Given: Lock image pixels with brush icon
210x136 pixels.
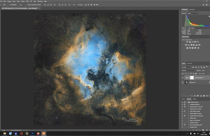Looking at the screenshot, I should pos(189,74).
